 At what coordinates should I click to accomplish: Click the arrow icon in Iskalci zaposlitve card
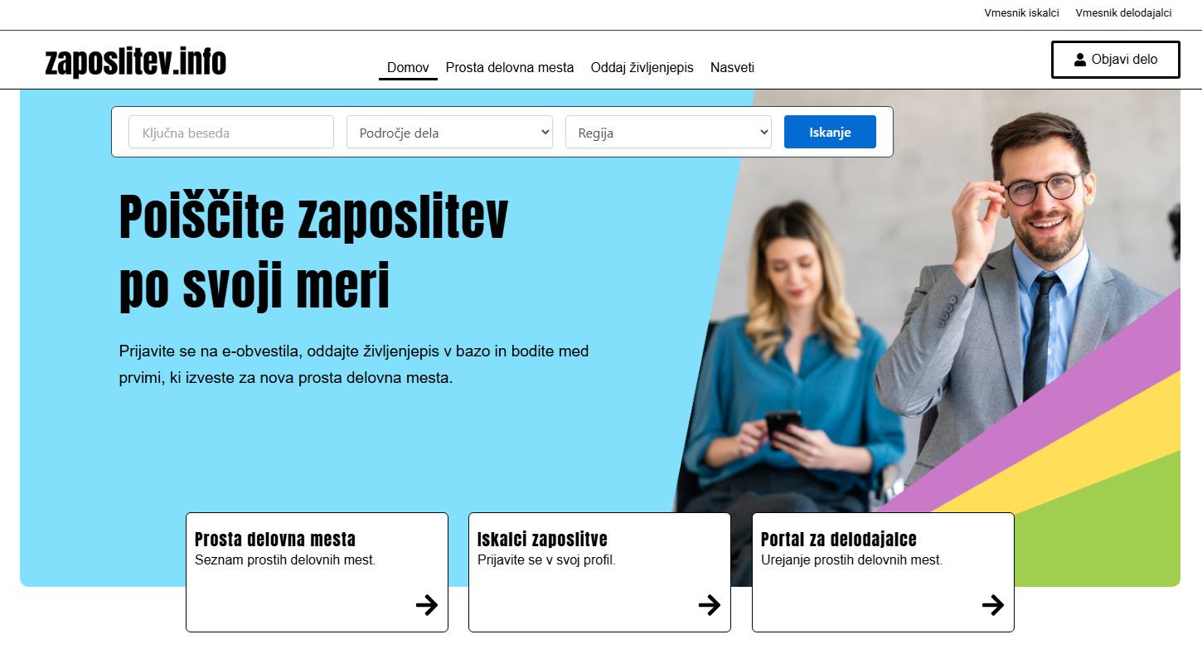point(710,605)
